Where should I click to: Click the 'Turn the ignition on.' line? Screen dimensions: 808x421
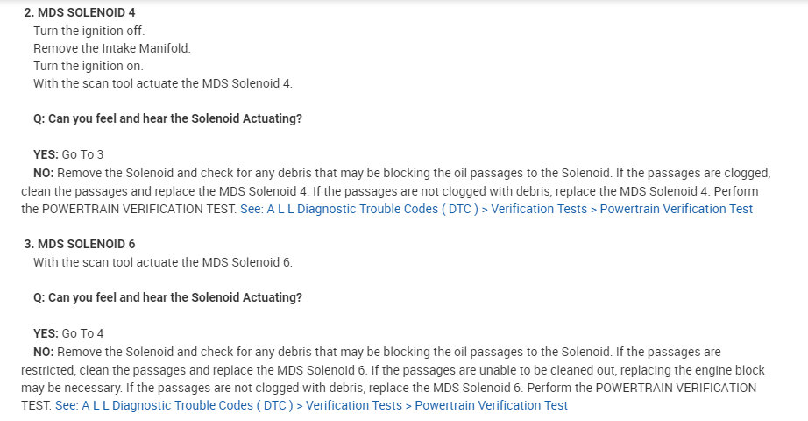pyautogui.click(x=88, y=66)
